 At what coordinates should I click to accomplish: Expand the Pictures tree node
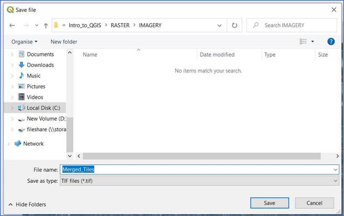tap(12, 86)
